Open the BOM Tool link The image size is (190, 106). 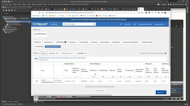click(128, 24)
